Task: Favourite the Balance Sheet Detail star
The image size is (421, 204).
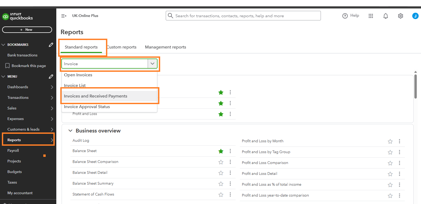Action: click(221, 173)
